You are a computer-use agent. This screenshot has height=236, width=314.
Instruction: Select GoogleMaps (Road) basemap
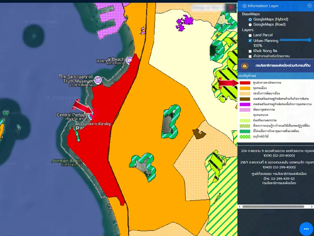pos(250,25)
